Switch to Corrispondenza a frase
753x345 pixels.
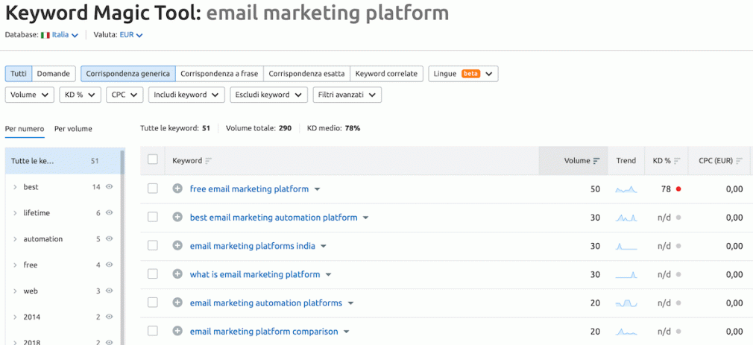(219, 74)
